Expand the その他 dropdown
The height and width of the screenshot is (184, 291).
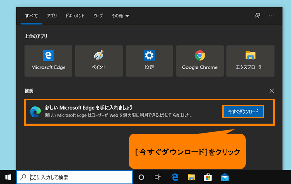120,16
